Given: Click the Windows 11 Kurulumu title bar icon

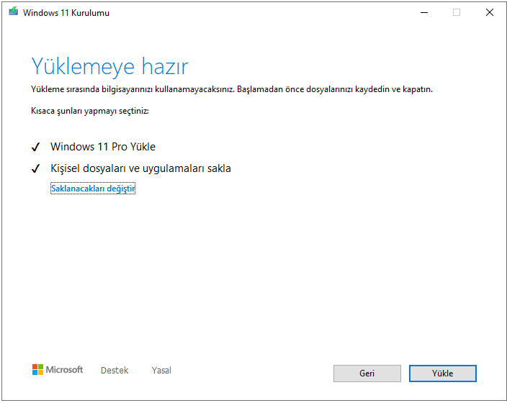Looking at the screenshot, I should click(x=13, y=12).
